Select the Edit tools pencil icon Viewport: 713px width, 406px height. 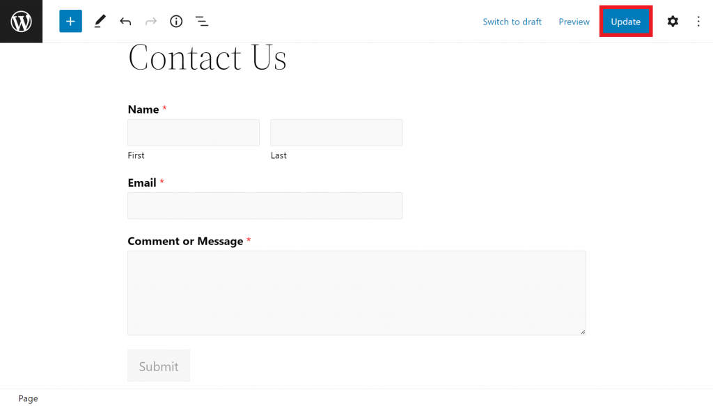click(x=100, y=21)
